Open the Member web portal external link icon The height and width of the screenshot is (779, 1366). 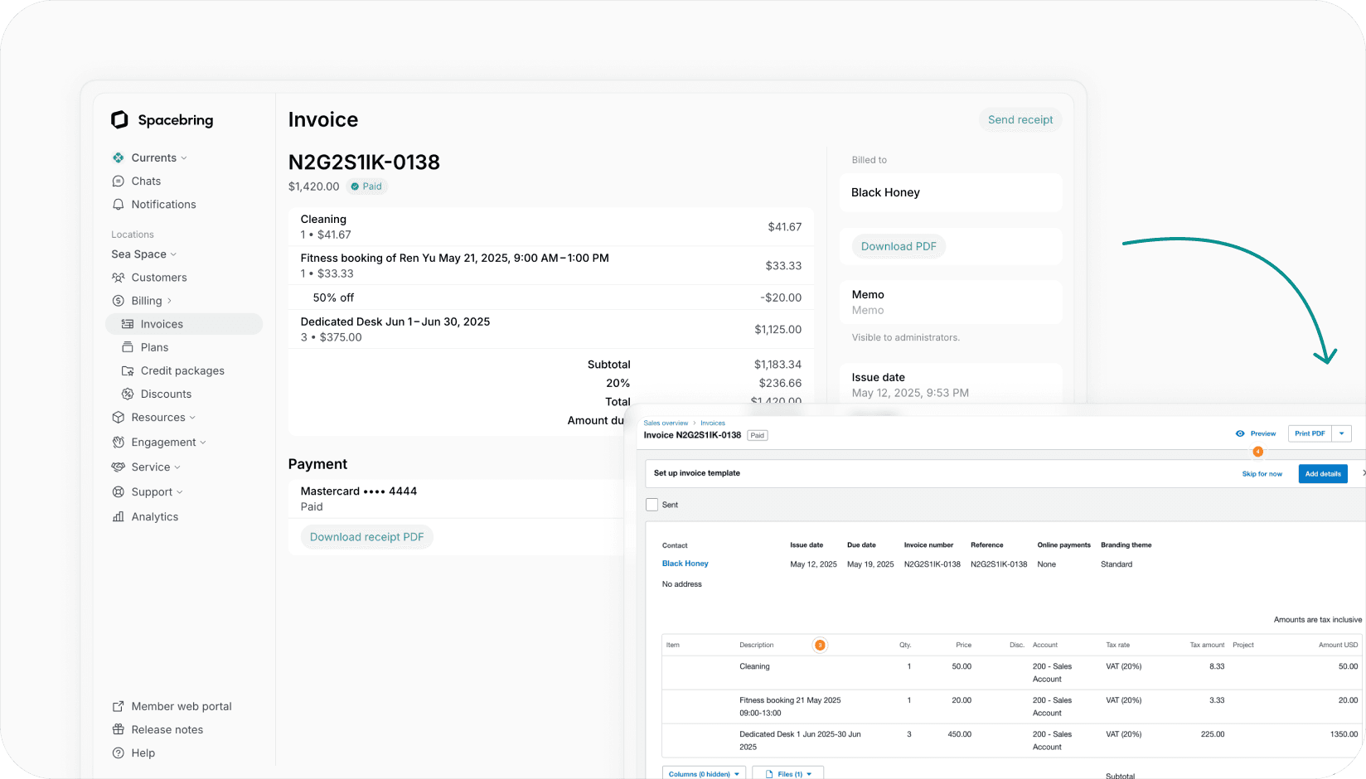(x=119, y=706)
